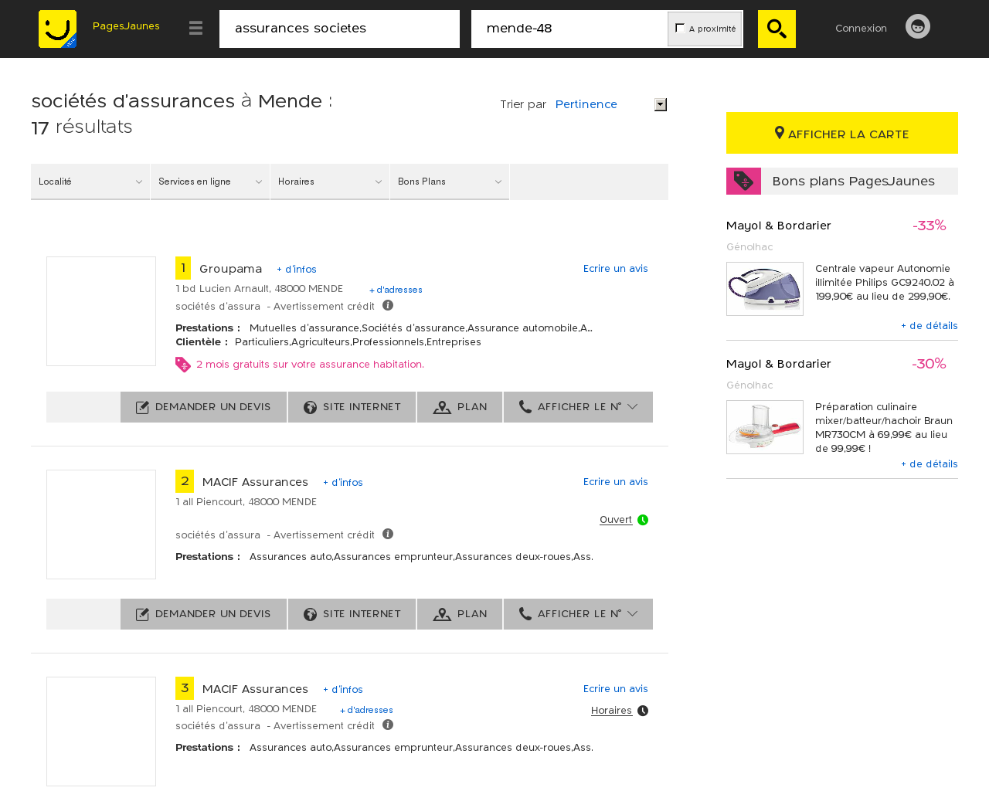The image size is (989, 791).
Task: Click the pink Bons plans tag icon
Action: click(x=743, y=181)
